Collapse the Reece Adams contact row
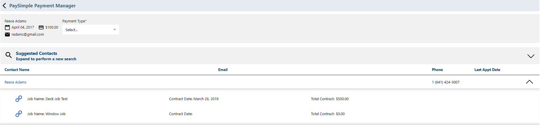540x127 pixels. point(530,82)
